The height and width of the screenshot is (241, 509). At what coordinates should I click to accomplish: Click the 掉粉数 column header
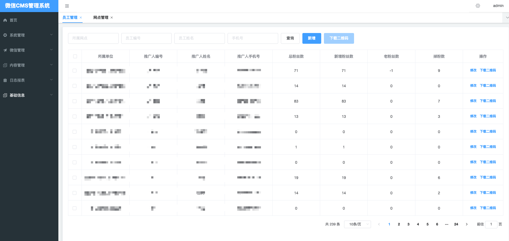(439, 56)
